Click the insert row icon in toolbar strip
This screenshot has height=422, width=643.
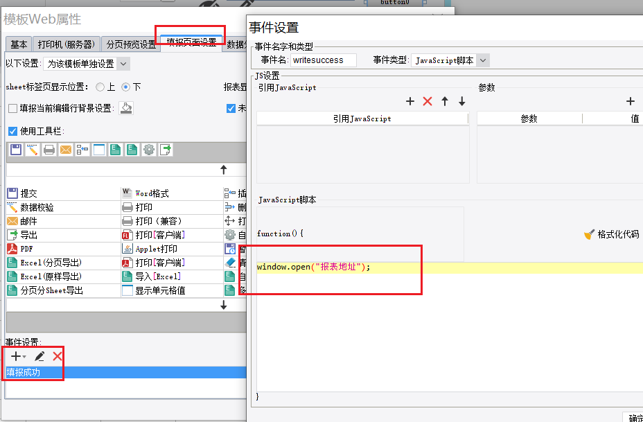82,150
